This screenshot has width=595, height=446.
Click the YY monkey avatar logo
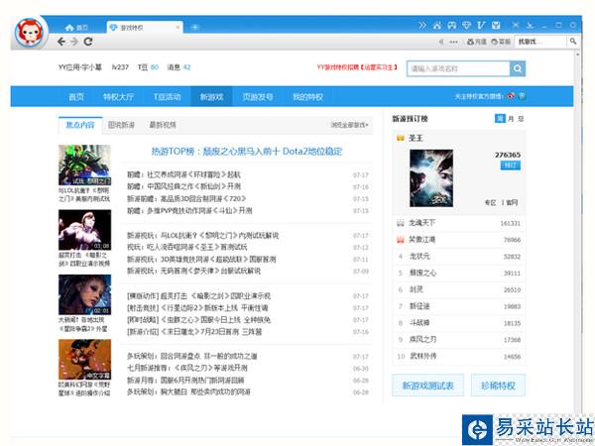coord(30,33)
